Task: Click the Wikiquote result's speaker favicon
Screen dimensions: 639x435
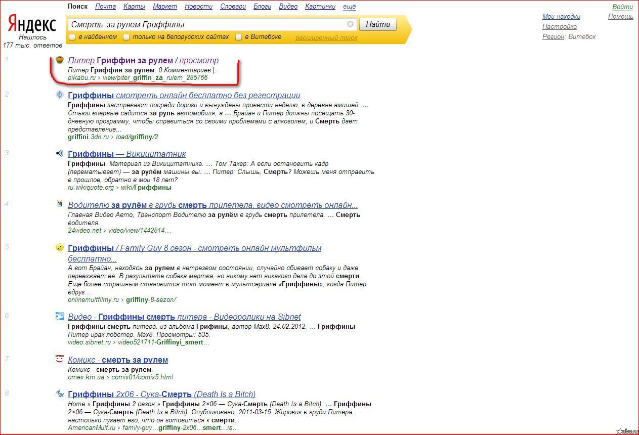Action: (x=59, y=153)
